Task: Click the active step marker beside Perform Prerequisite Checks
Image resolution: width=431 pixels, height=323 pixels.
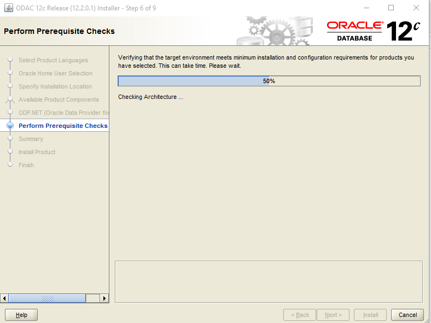Action: (x=10, y=126)
